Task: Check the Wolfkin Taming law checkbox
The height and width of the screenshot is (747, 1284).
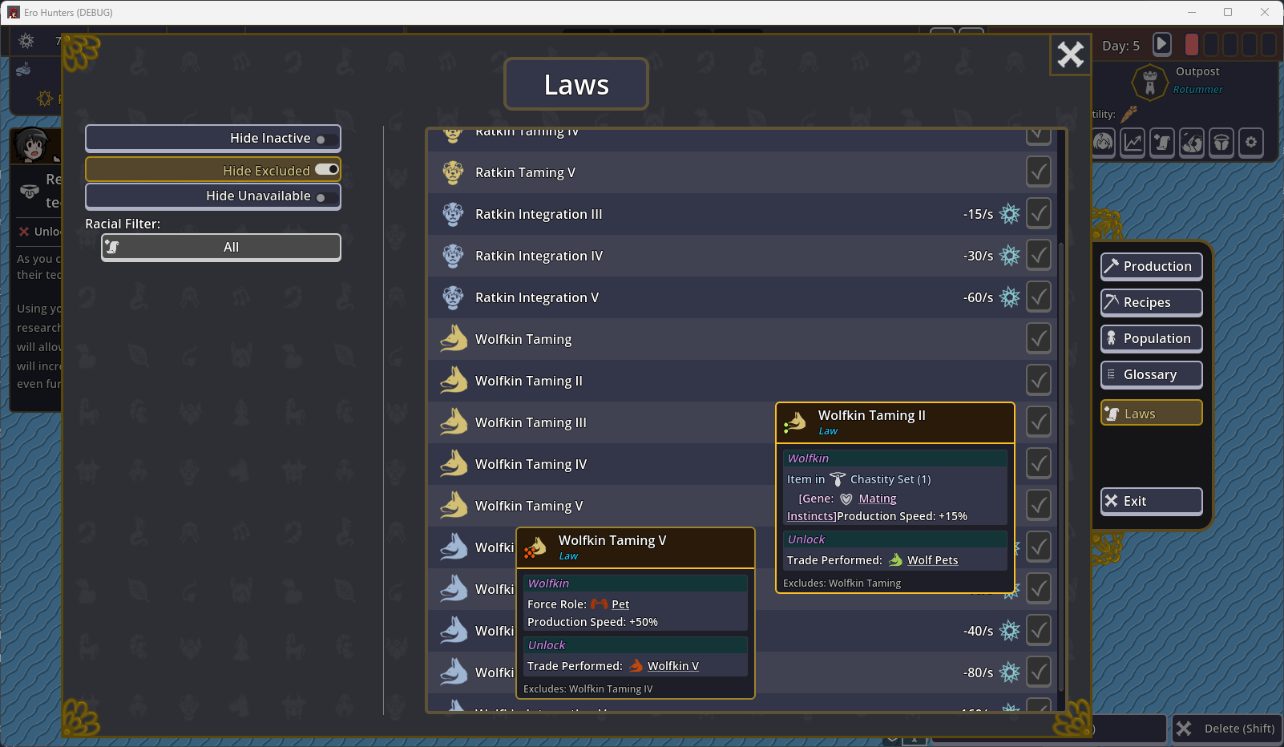Action: coord(1039,338)
